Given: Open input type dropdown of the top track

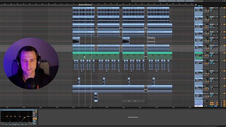Looking at the screenshot, I should [x=206, y=8].
